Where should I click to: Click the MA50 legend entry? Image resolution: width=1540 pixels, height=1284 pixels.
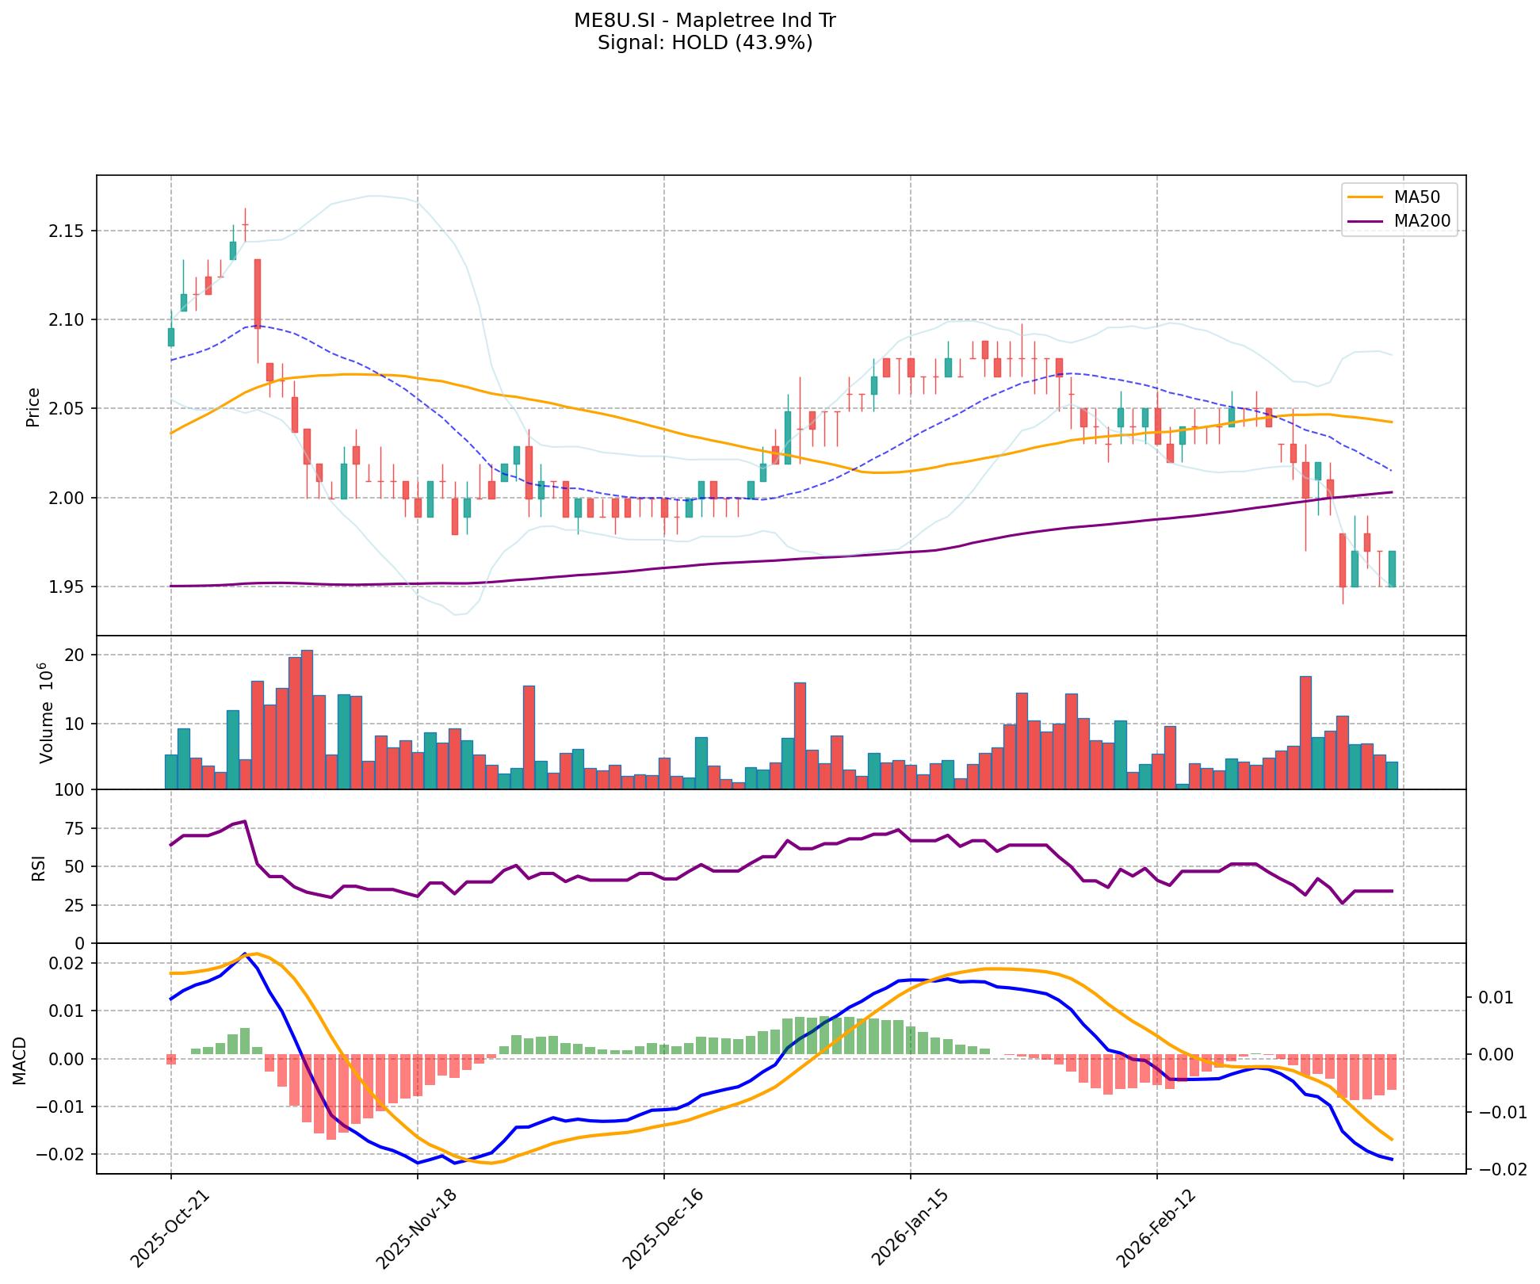click(1416, 195)
